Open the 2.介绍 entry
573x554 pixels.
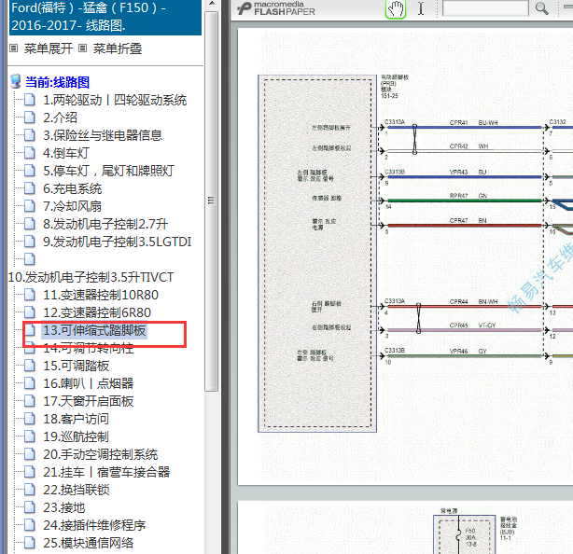(61, 118)
